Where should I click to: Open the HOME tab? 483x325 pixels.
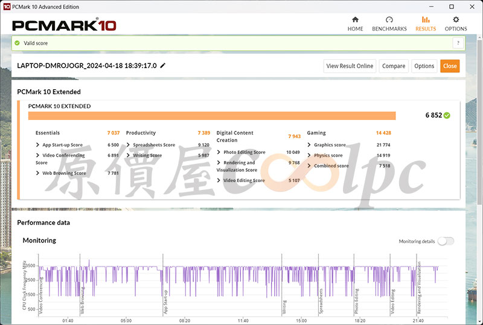click(x=355, y=24)
